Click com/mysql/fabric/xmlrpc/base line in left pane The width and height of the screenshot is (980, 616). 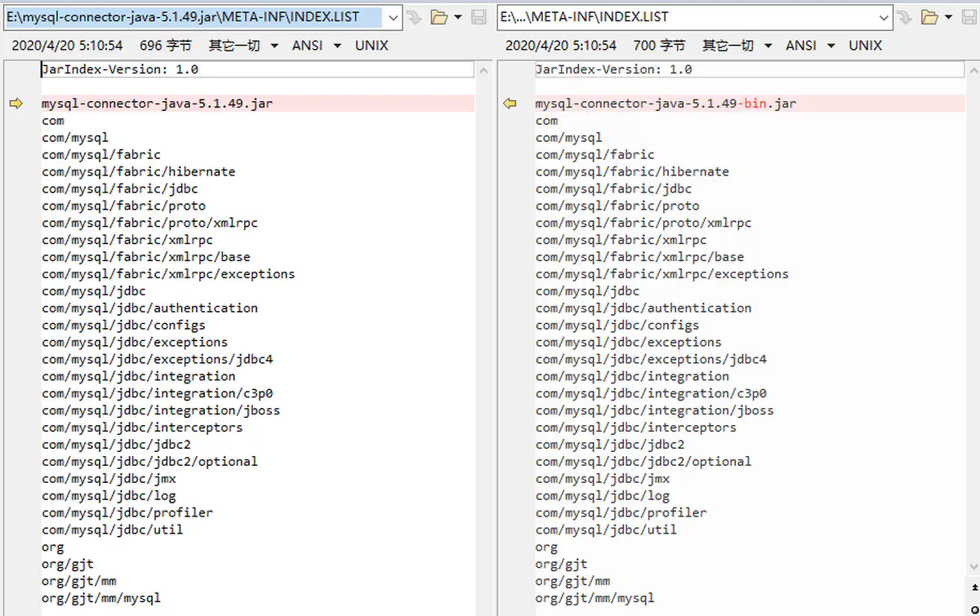146,257
